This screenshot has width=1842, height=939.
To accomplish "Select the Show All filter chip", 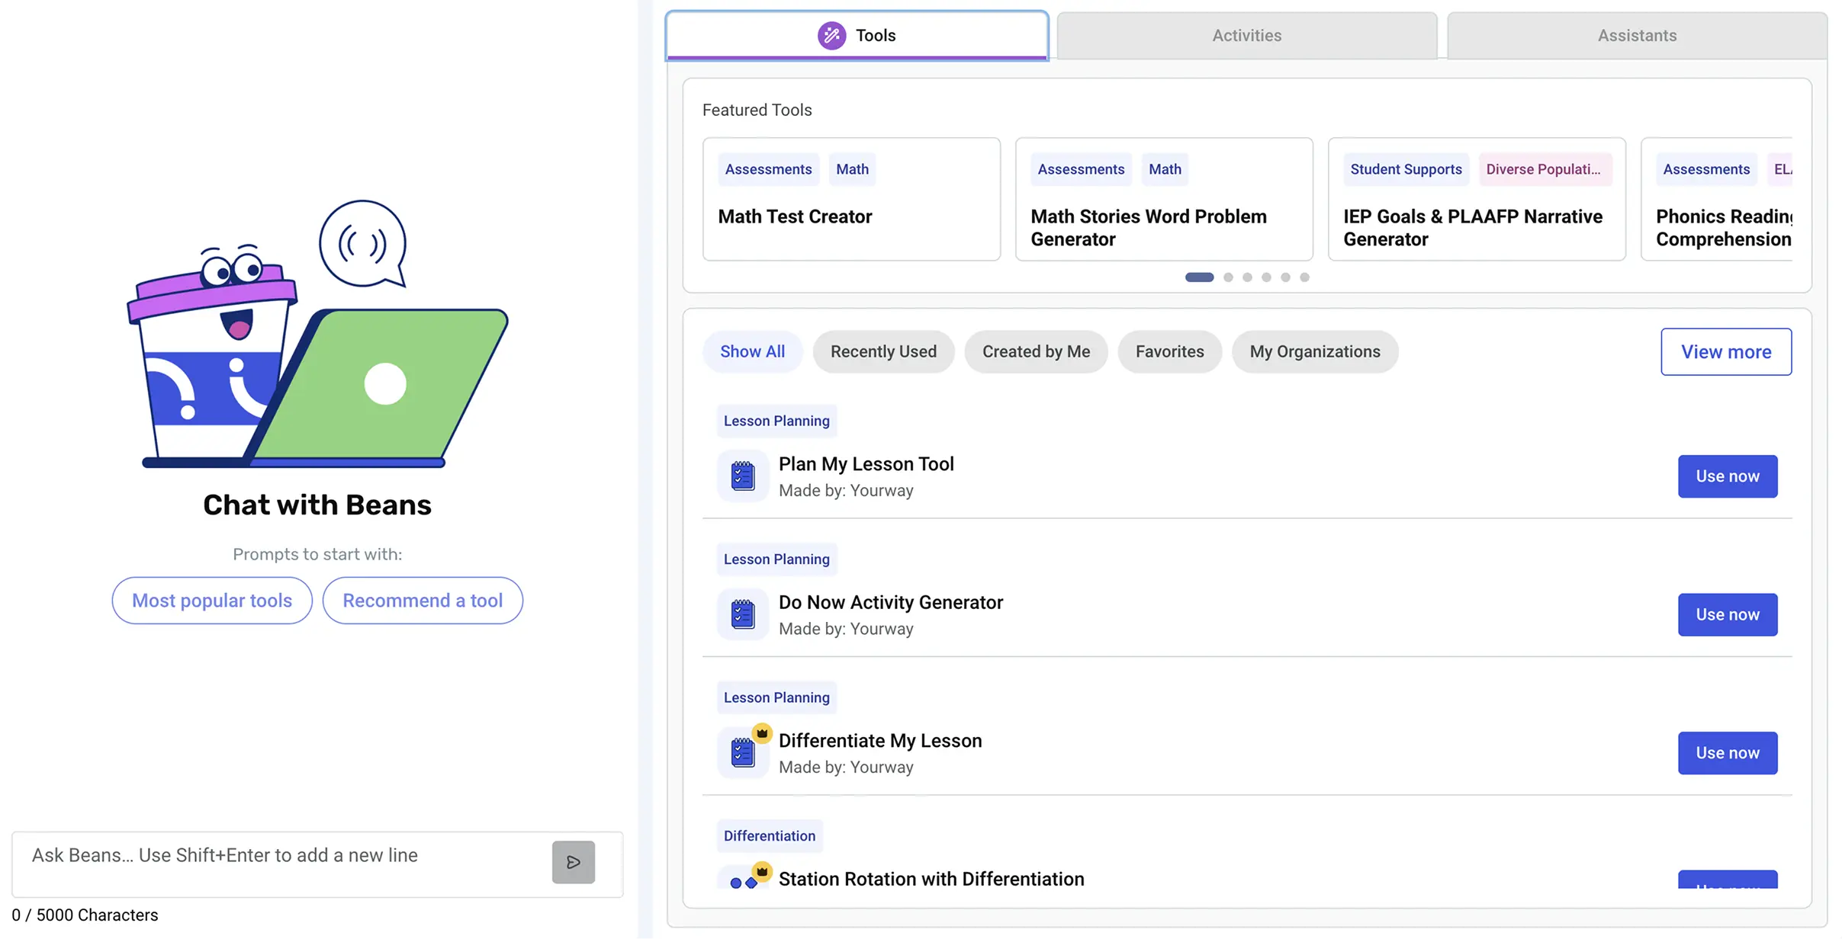I will 752,351.
